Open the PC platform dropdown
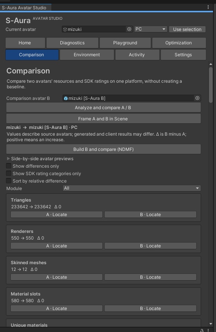 tap(150, 29)
